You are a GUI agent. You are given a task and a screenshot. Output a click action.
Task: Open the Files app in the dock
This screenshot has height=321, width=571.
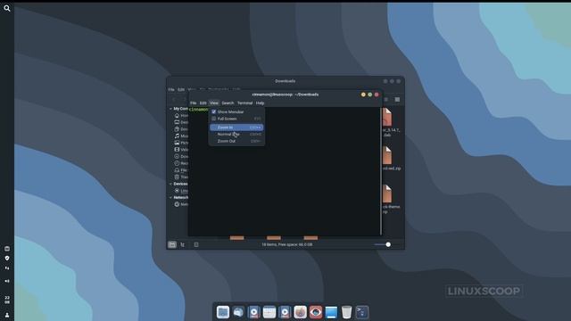coord(222,312)
